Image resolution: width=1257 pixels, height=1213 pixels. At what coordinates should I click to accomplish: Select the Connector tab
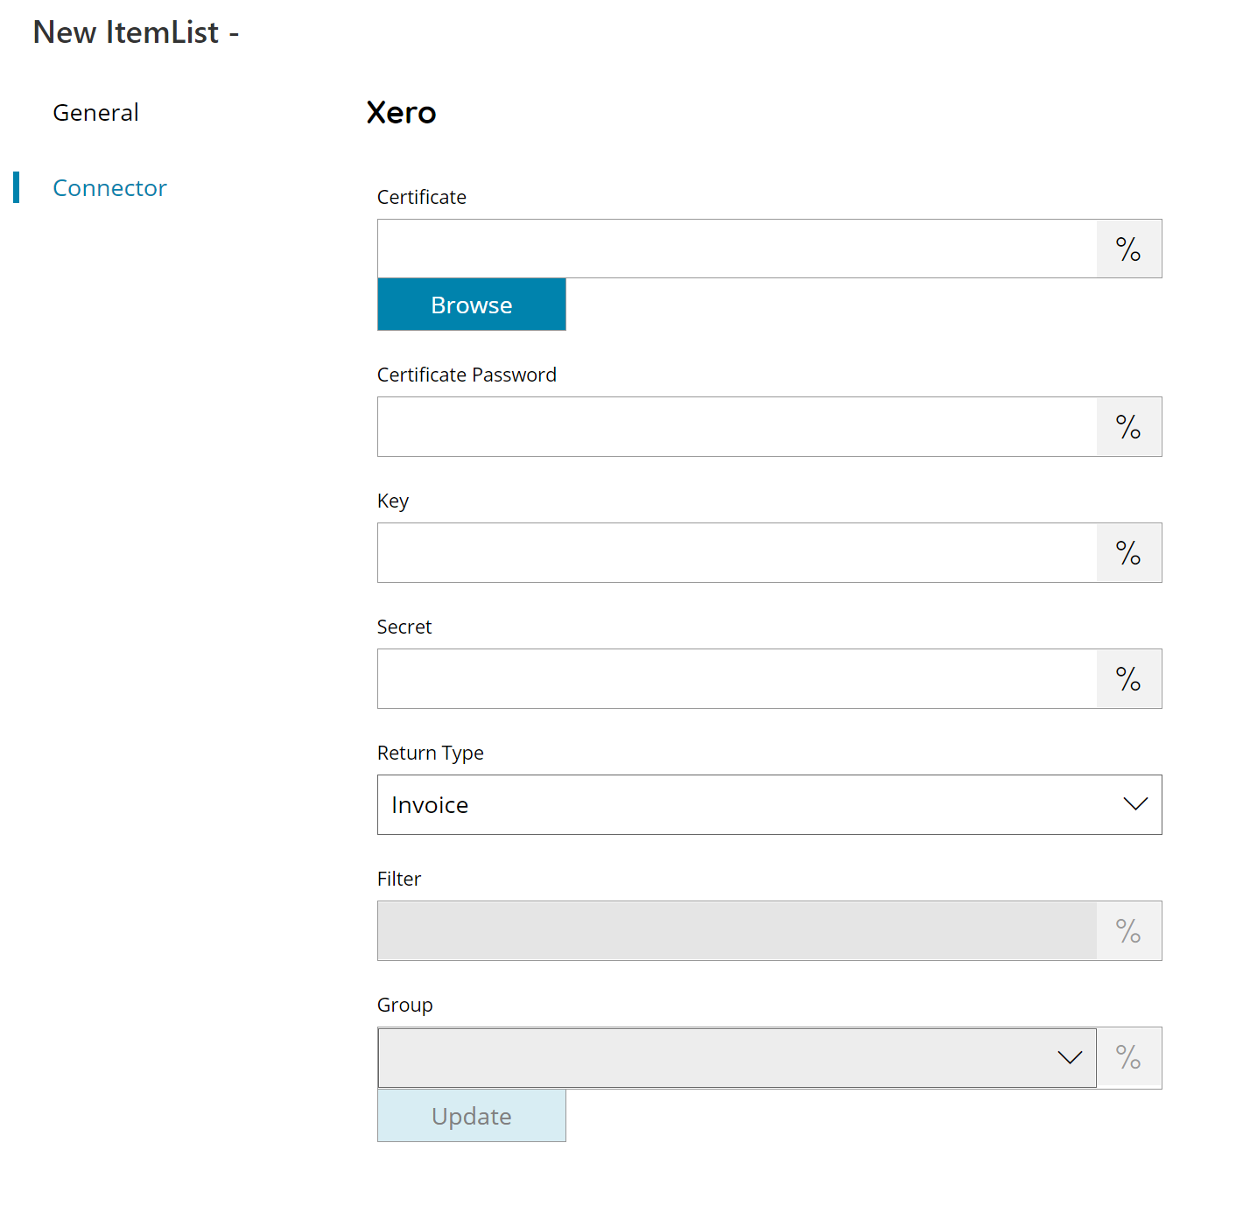point(109,188)
